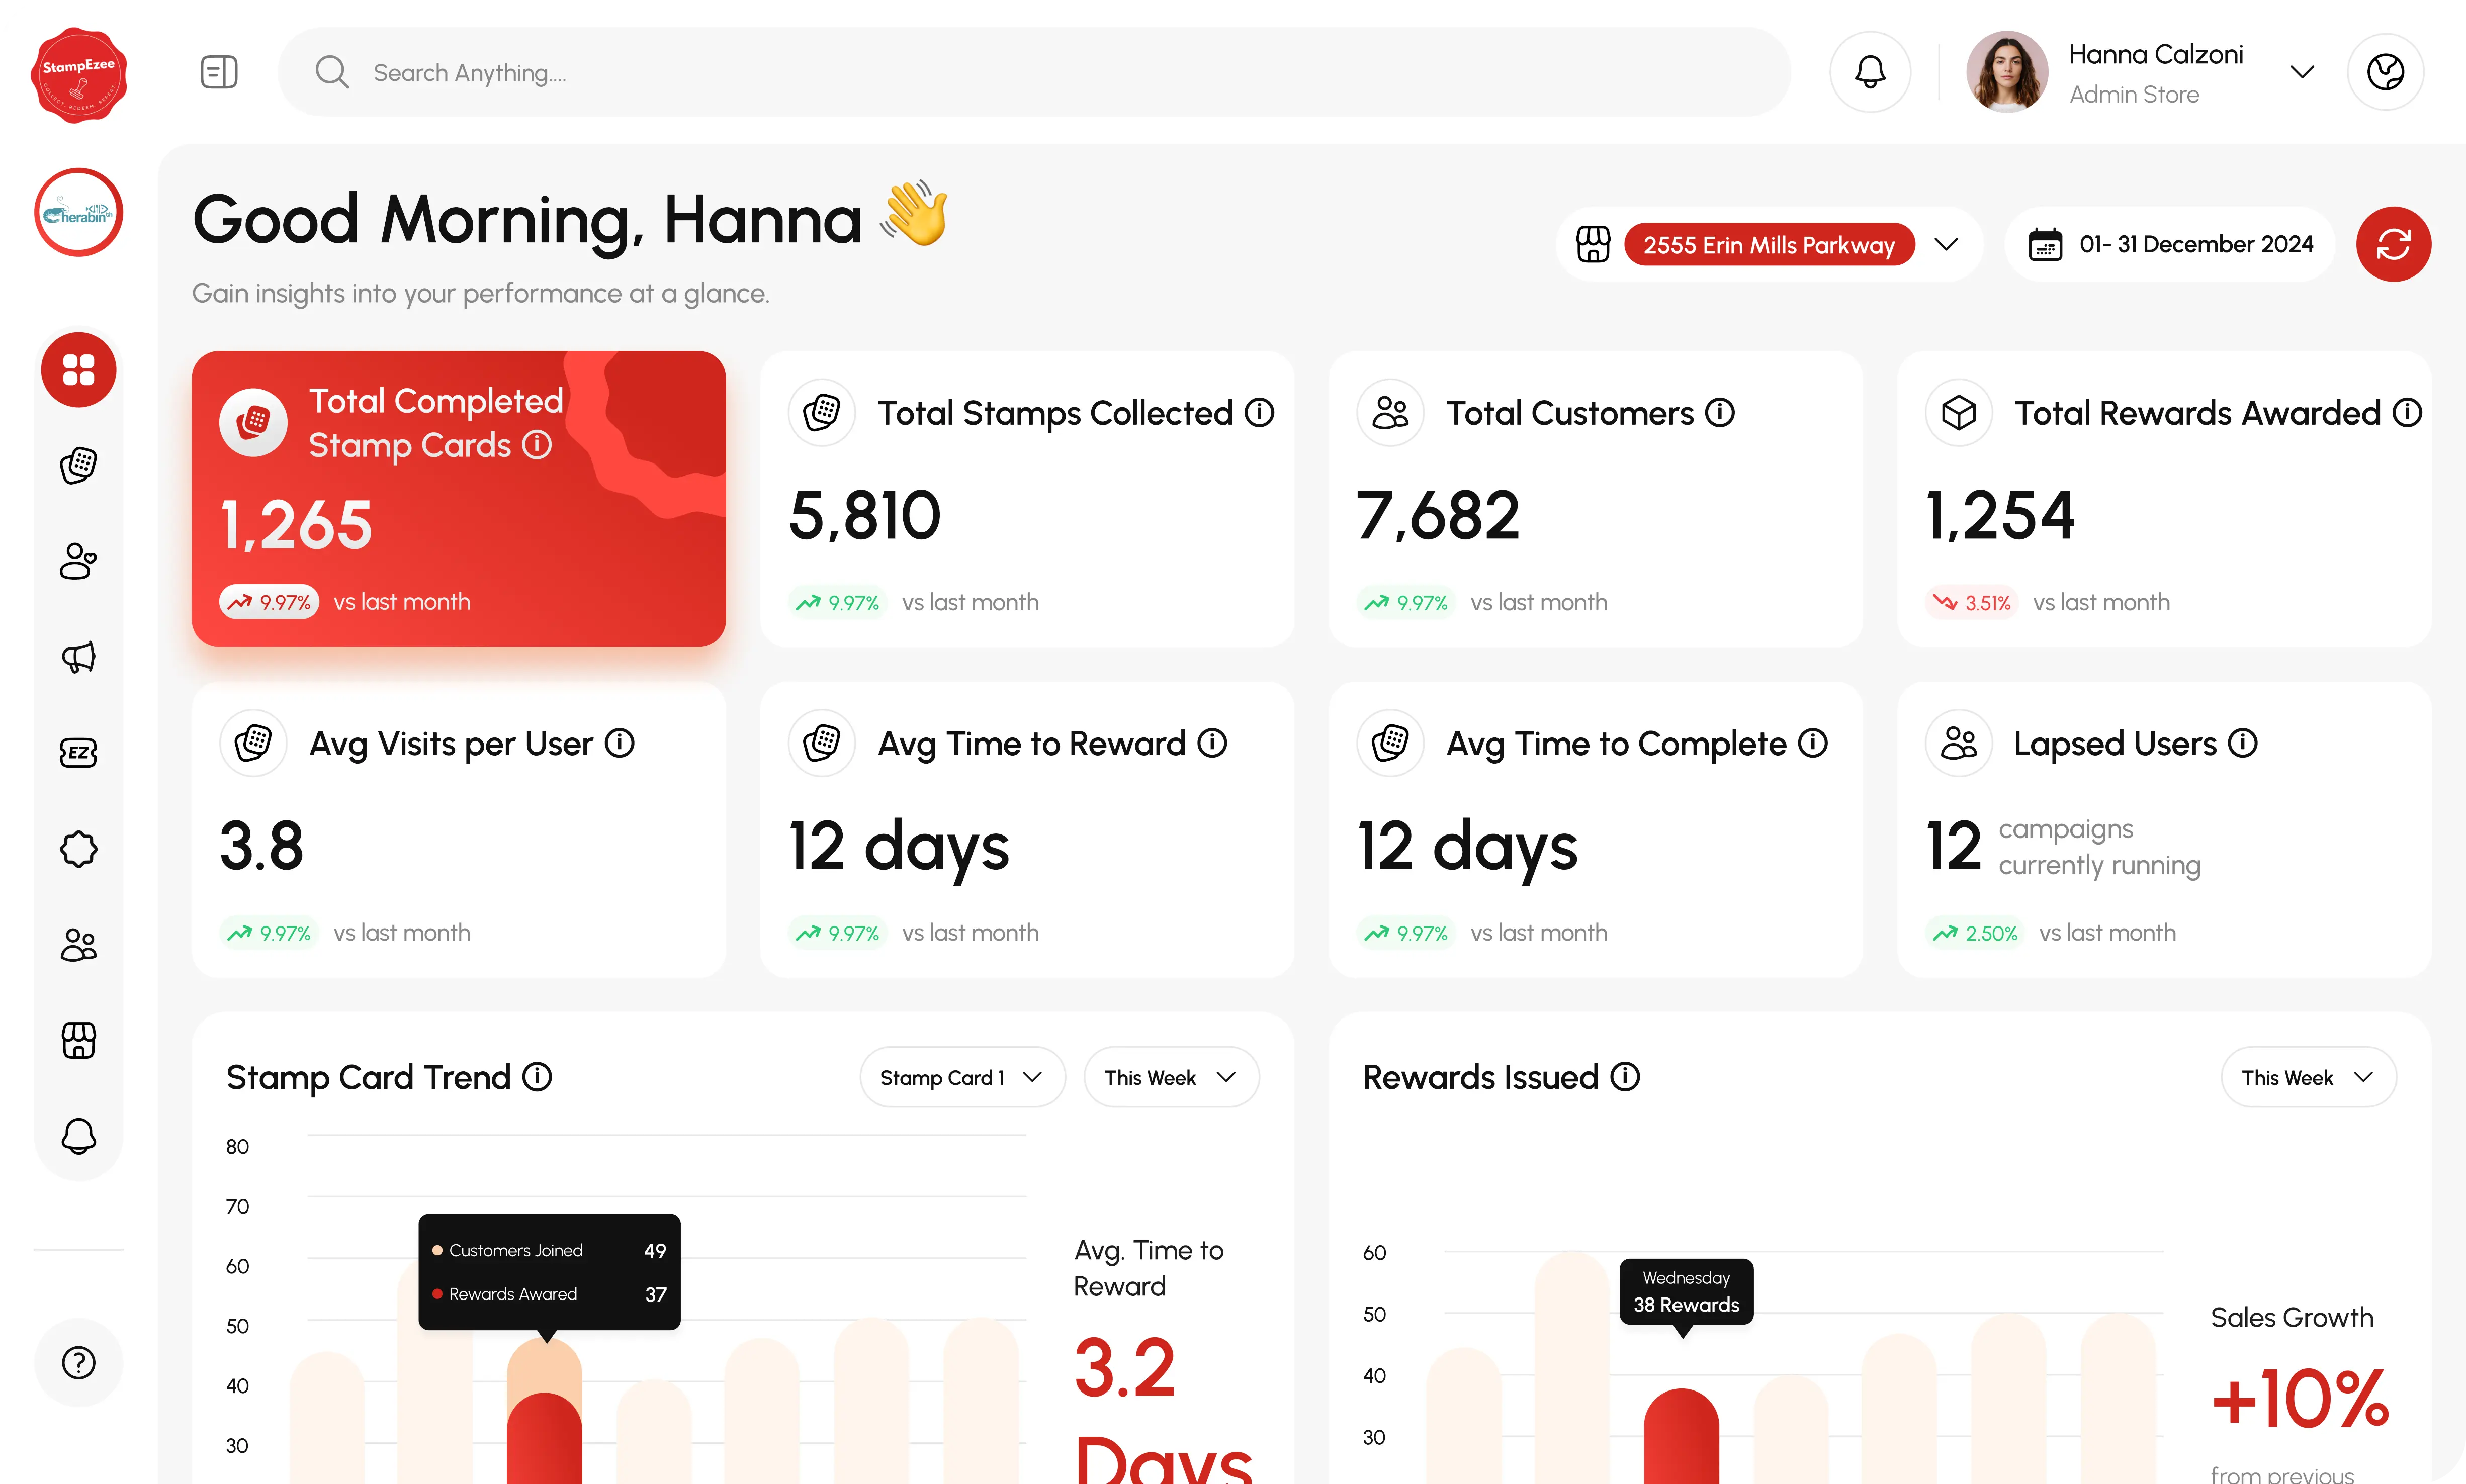This screenshot has width=2466, height=1484.
Task: Select the dashboard grid menu item
Action: tap(78, 369)
